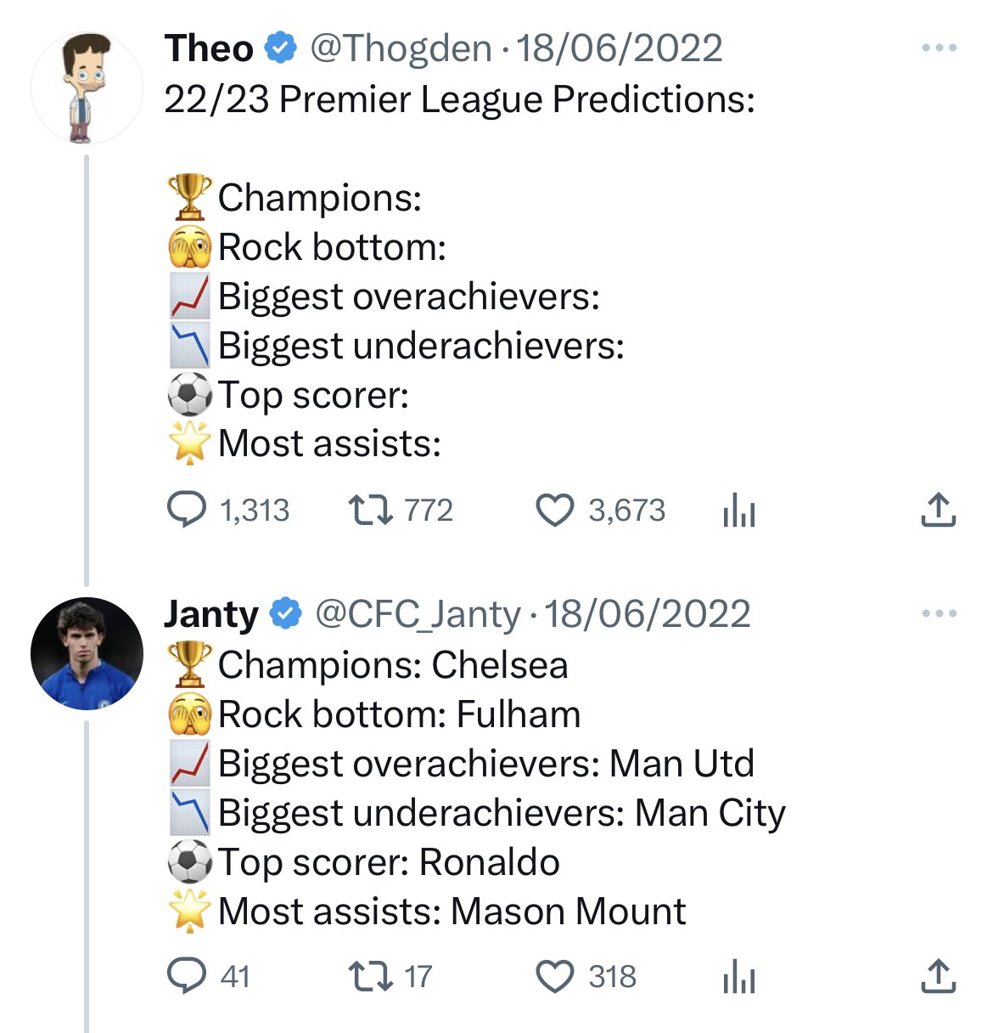Open the @CFC_Janty handle link
This screenshot has height=1033, width=993.
pyautogui.click(x=418, y=613)
